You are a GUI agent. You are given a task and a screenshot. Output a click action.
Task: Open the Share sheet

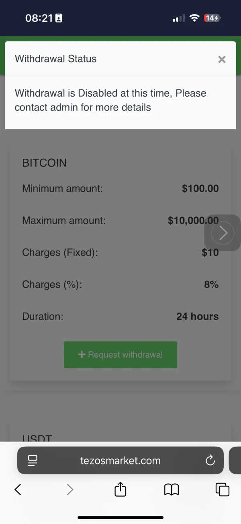pos(120,489)
